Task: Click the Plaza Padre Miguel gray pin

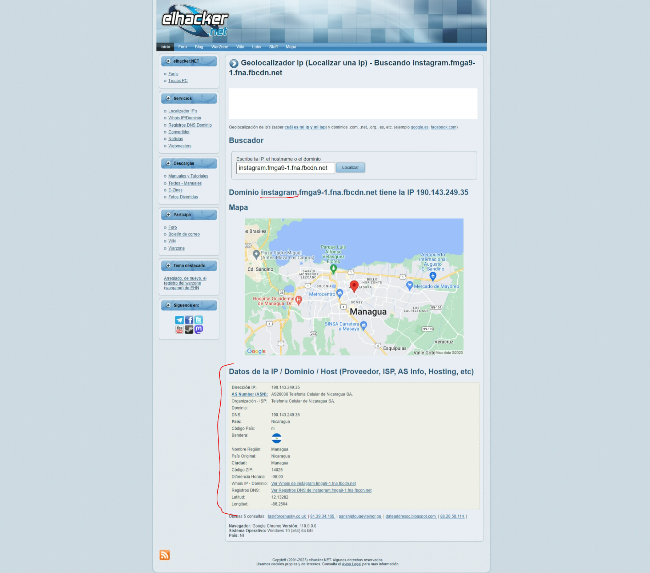Action: pyautogui.click(x=256, y=255)
